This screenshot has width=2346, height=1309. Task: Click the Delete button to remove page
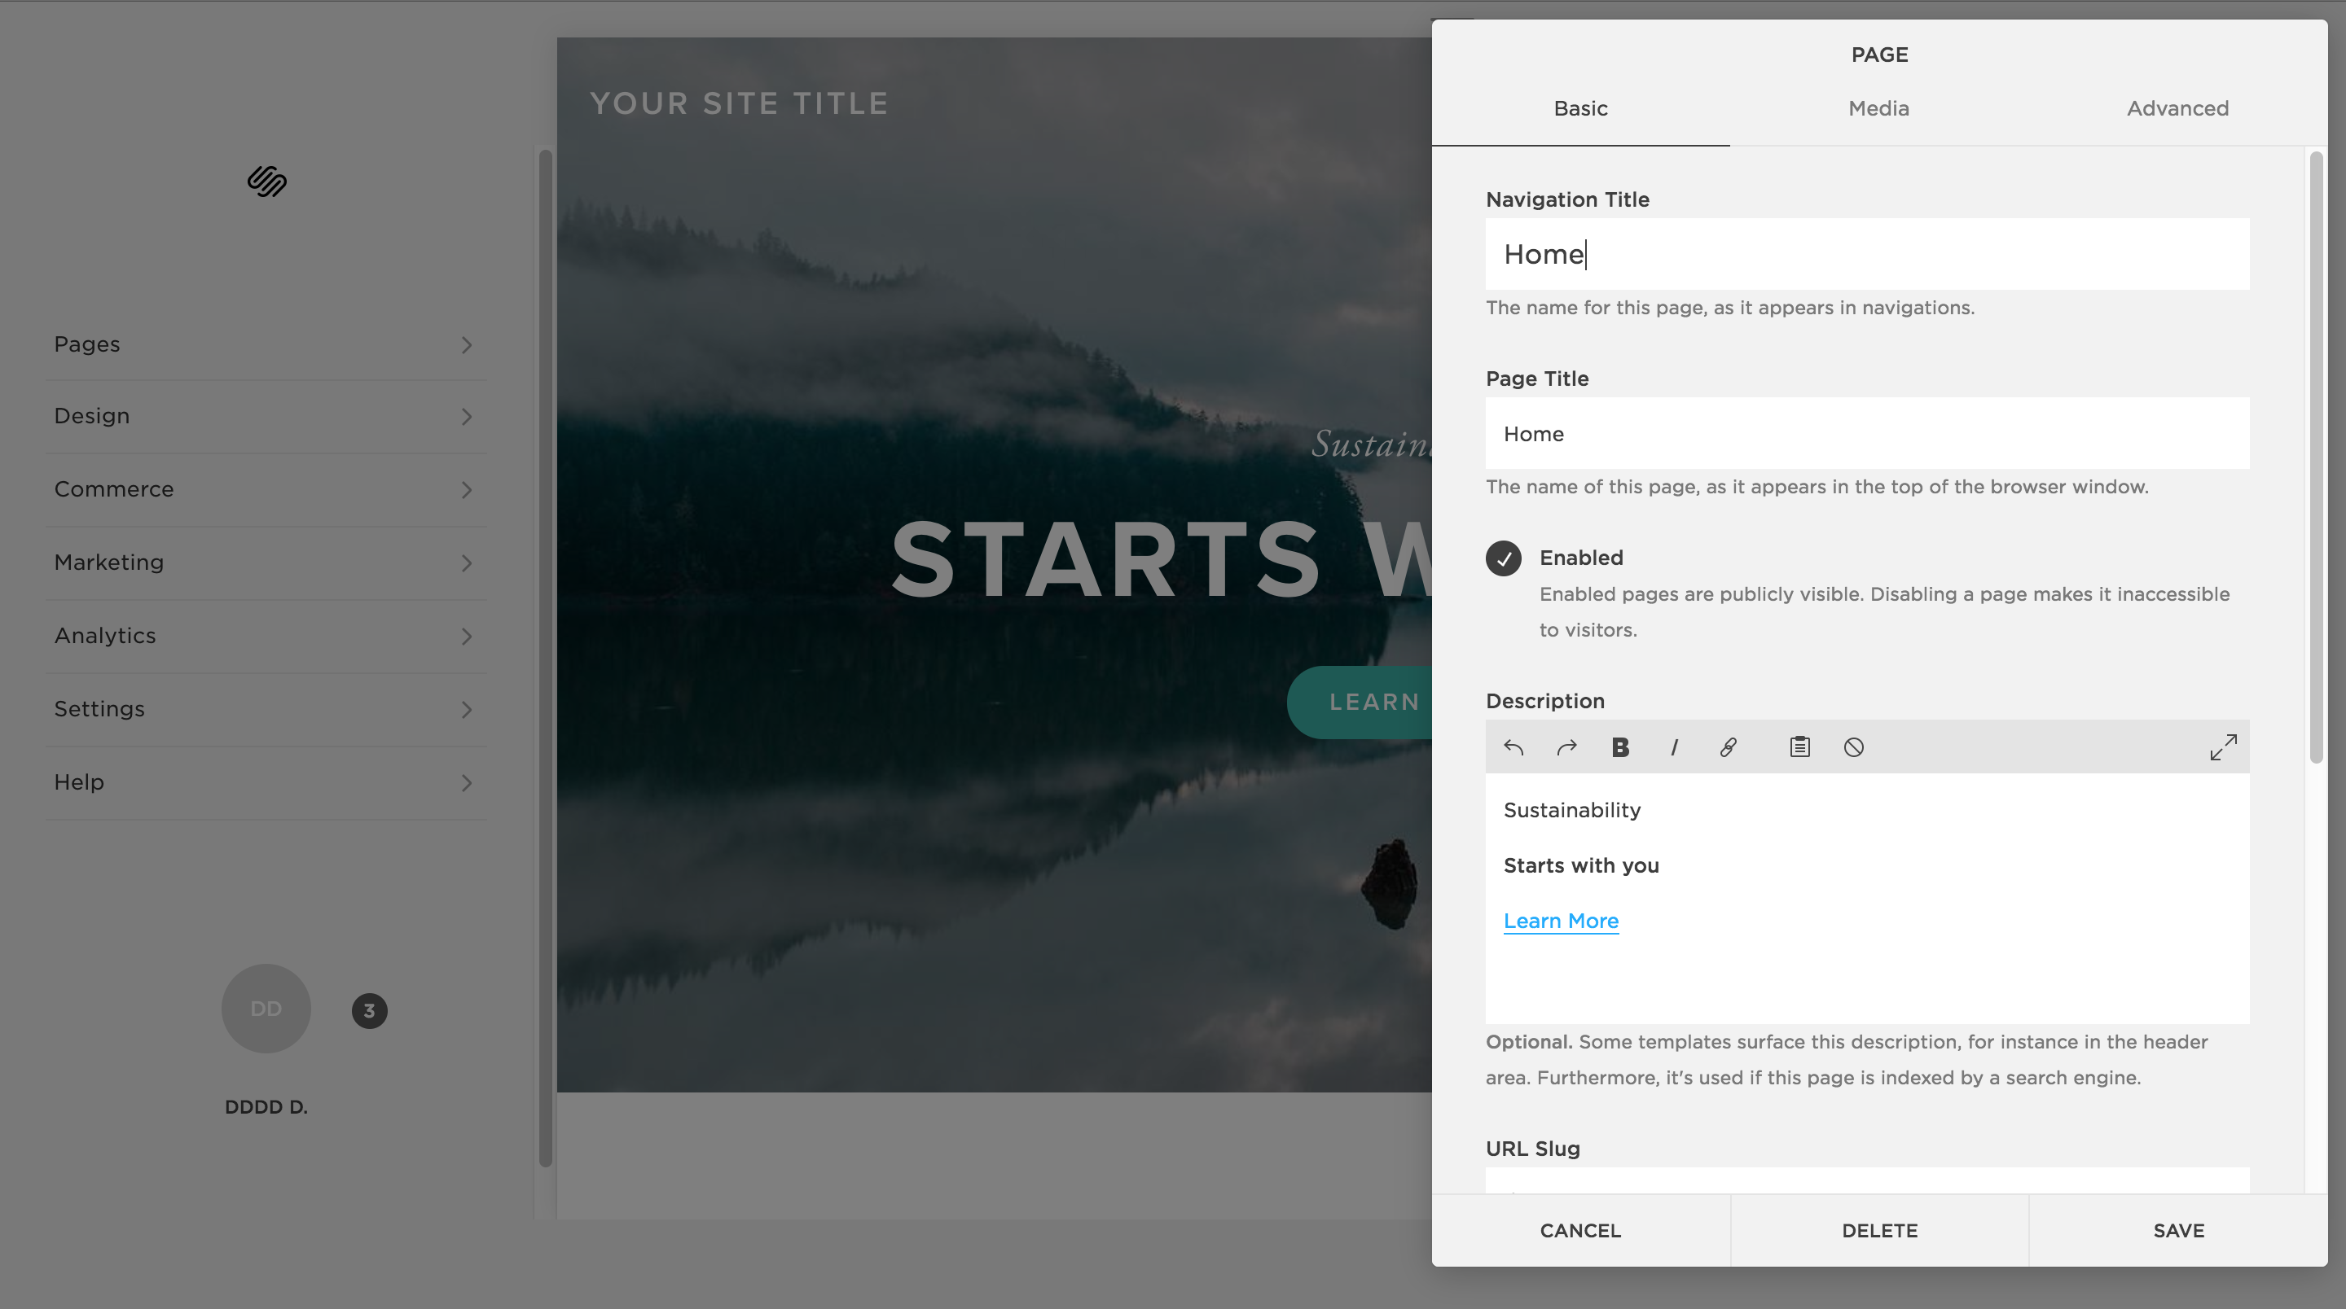click(1878, 1230)
